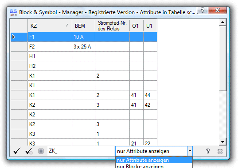
Task: Click the scrollbar down arrow
Action: pyautogui.click(x=222, y=142)
